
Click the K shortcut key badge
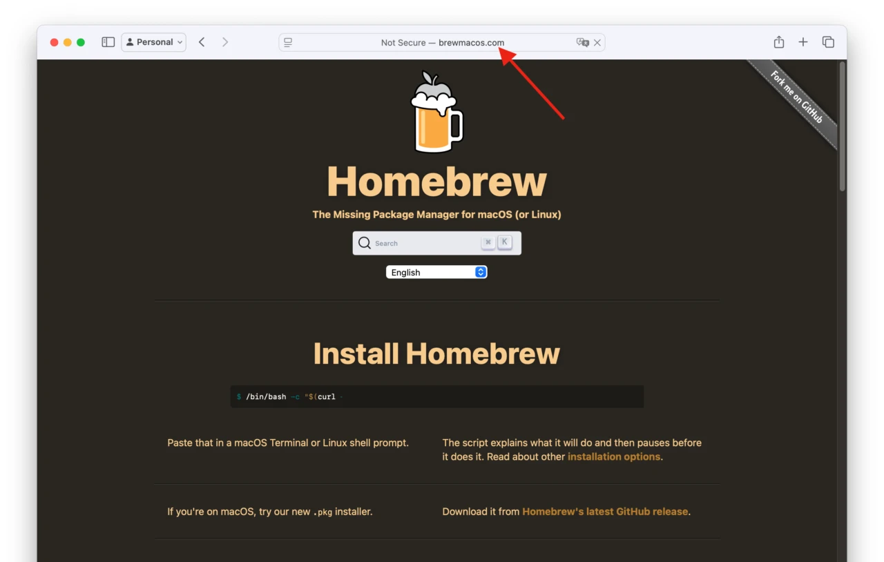tap(505, 242)
